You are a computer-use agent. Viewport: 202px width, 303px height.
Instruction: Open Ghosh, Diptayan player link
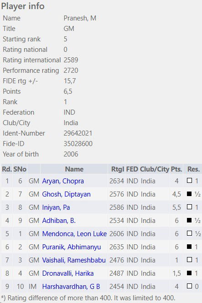pos(66,194)
